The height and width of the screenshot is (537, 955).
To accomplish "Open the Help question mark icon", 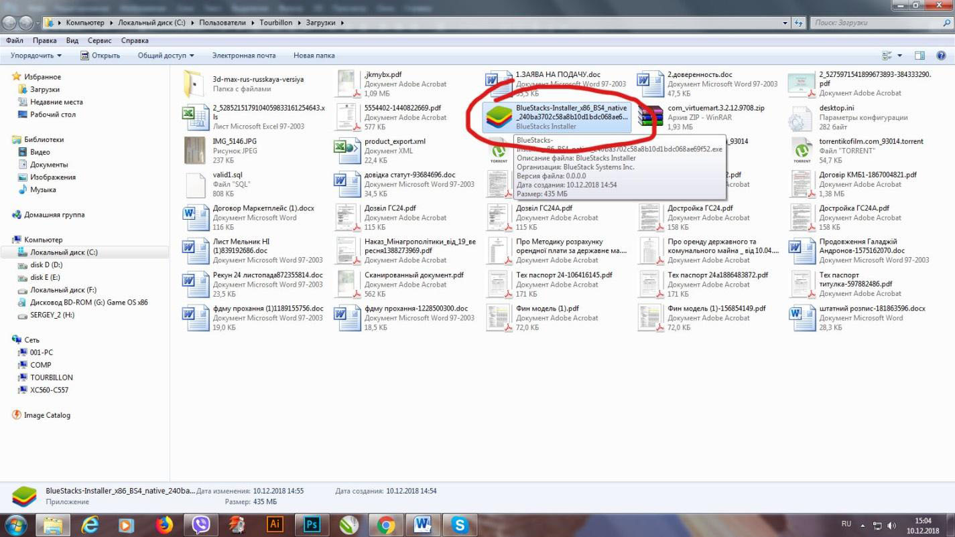I will click(942, 56).
